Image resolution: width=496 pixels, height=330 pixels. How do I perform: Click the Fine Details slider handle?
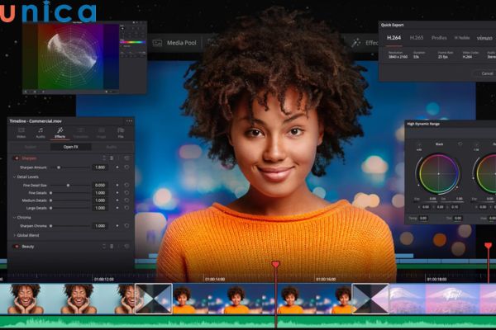(50, 193)
